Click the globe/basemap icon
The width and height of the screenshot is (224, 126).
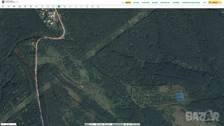(20, 6)
